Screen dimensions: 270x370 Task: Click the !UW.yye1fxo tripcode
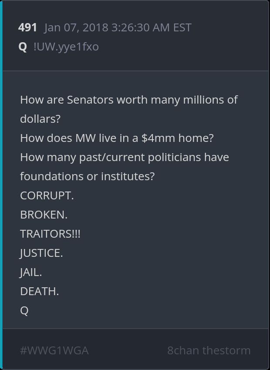pyautogui.click(x=66, y=47)
